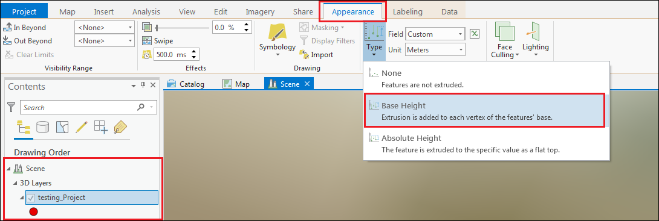Click the red circle layer symbol
This screenshot has height=221, width=659.
[34, 212]
